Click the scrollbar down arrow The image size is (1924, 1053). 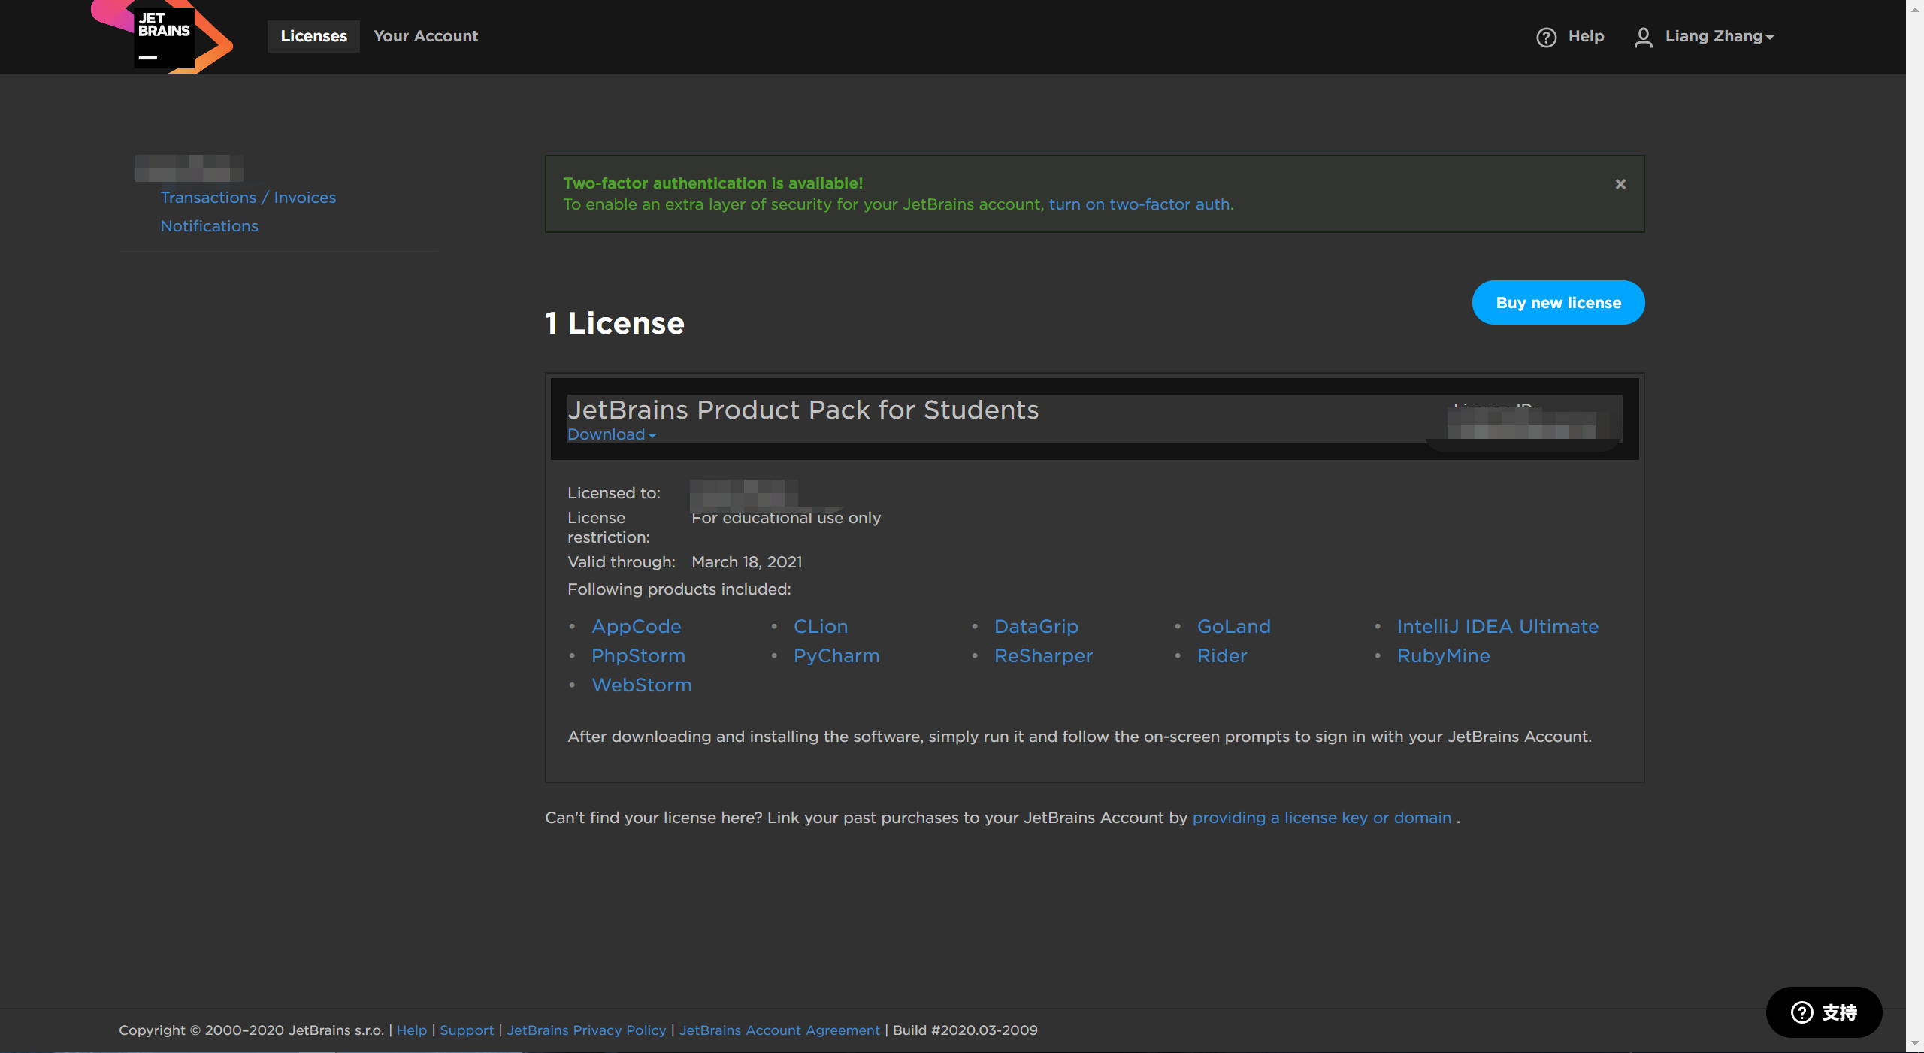(x=1914, y=1044)
